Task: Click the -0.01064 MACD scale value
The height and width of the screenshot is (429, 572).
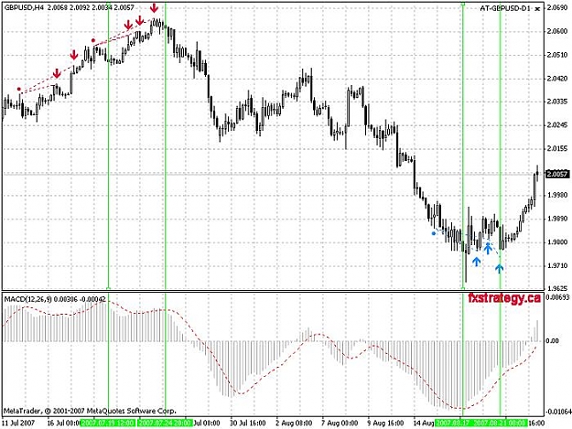Action: point(557,412)
